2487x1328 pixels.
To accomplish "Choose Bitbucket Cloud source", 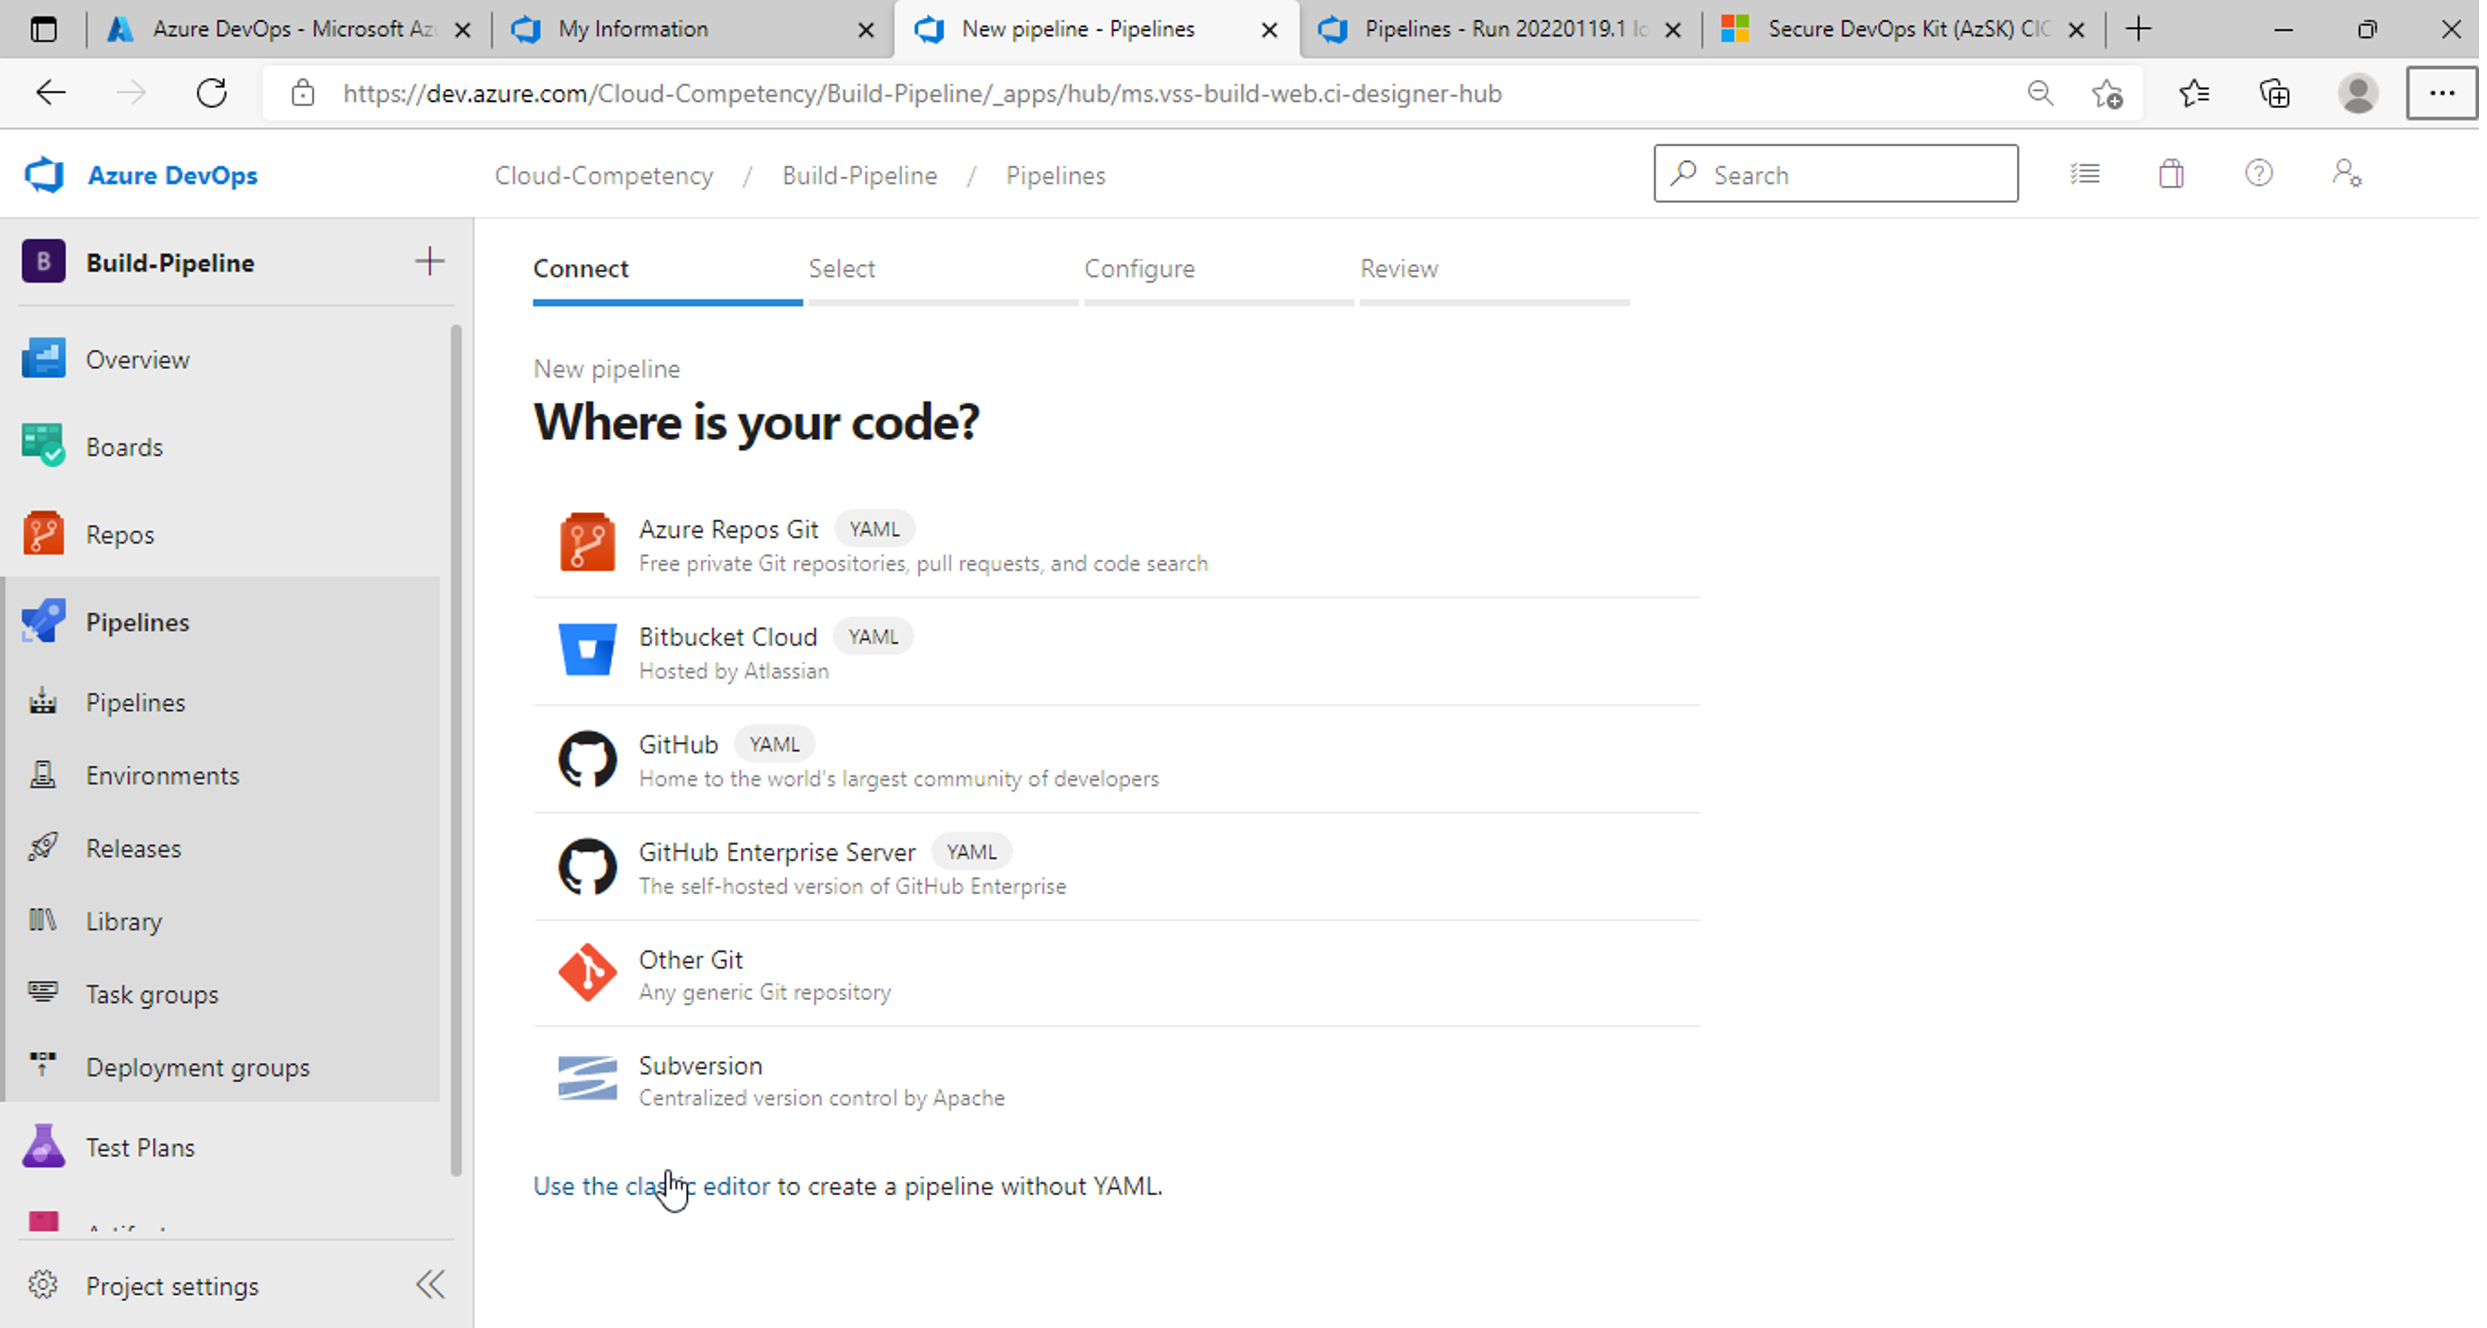I will [x=1116, y=651].
